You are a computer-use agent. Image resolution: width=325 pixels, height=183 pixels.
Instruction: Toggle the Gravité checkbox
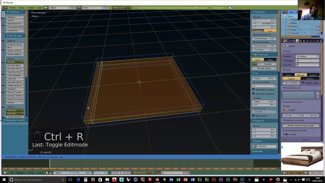coord(286,110)
